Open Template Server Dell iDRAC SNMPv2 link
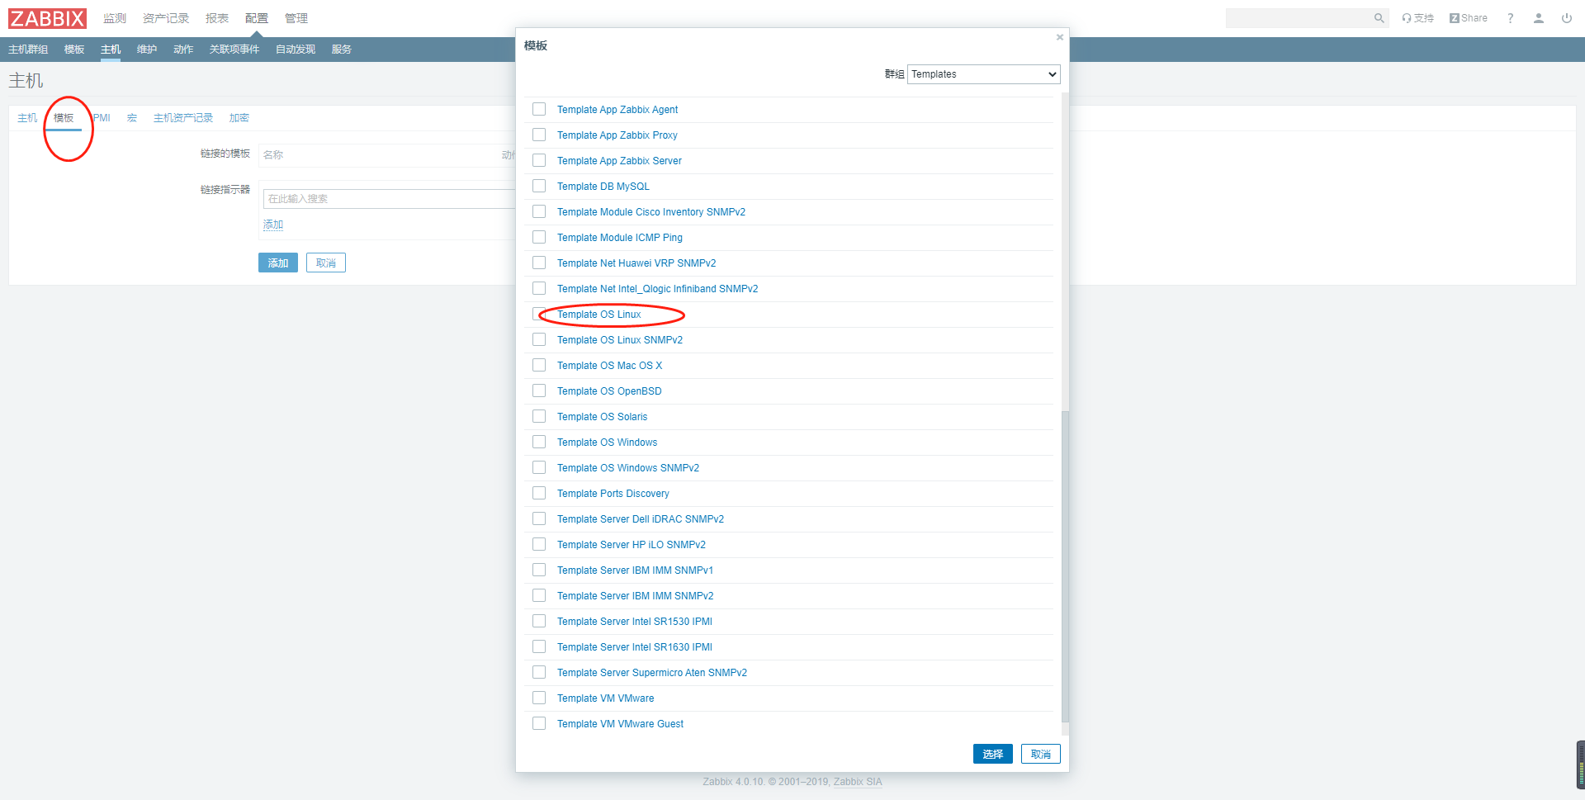The height and width of the screenshot is (800, 1585). click(x=641, y=519)
